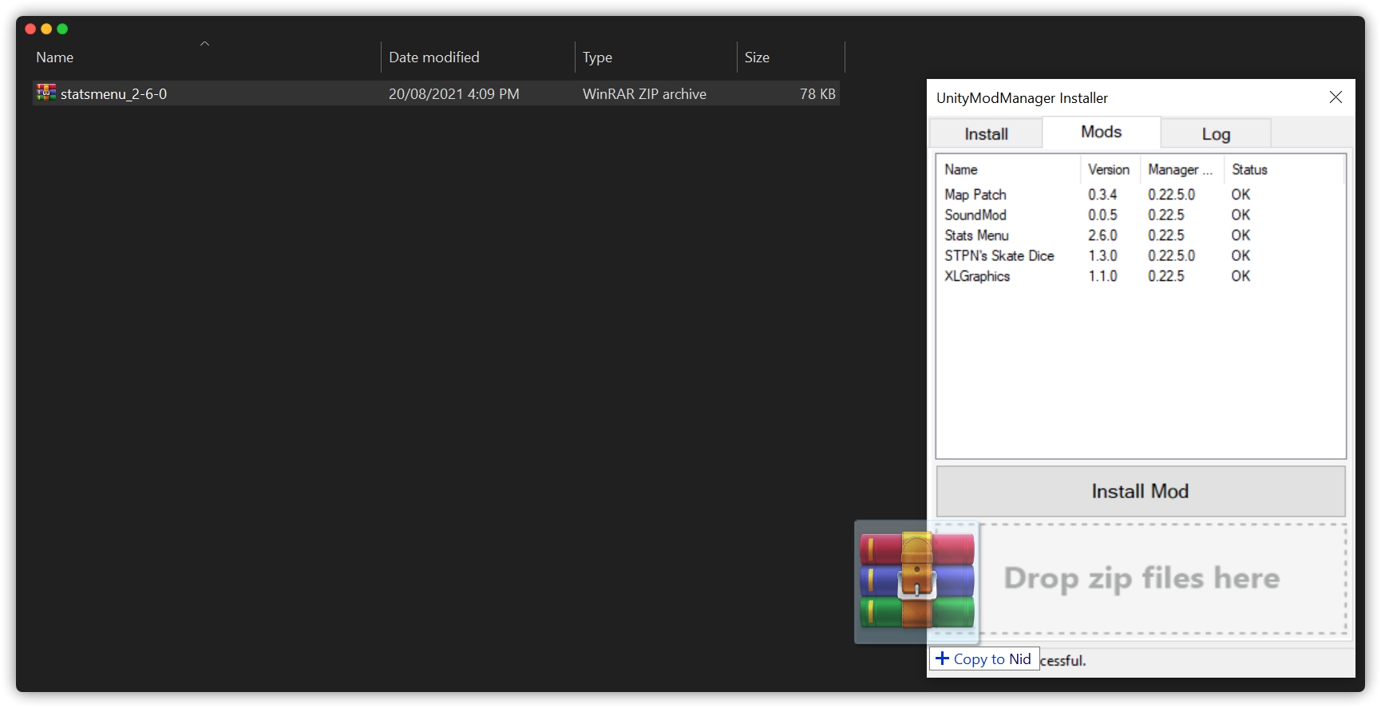
Task: Click the Install Mod button
Action: point(1140,491)
